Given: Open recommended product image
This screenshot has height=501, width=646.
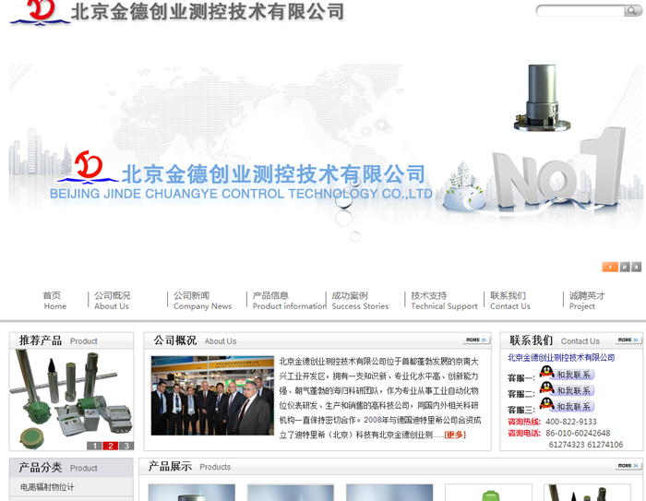Looking at the screenshot, I should point(71,399).
